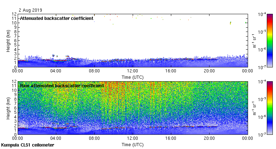This screenshot has width=276, height=149.
Task: Click the '16:00' tick label under top plot
Action: point(171,71)
